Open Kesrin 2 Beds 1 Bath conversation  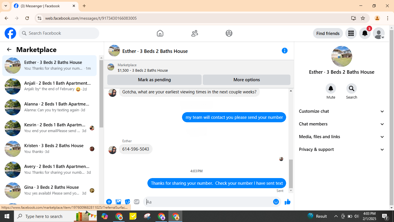pos(50,128)
